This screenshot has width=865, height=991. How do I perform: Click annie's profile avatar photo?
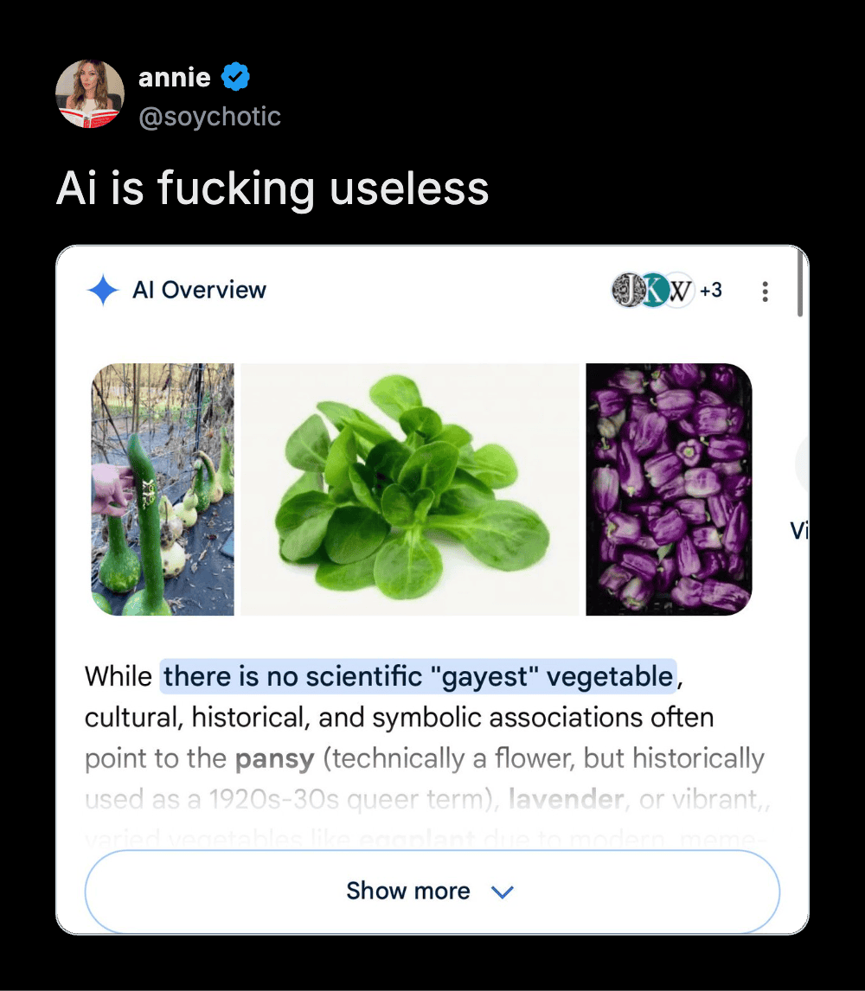pyautogui.click(x=90, y=94)
